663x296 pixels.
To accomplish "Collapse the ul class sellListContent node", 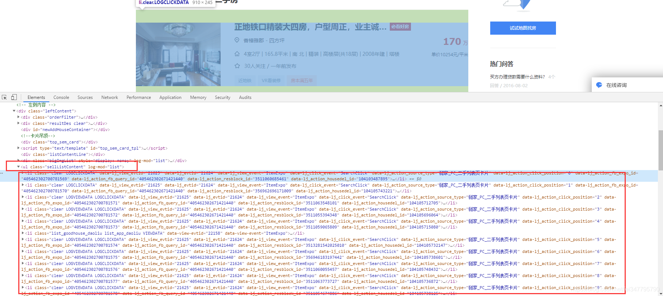I will point(19,167).
